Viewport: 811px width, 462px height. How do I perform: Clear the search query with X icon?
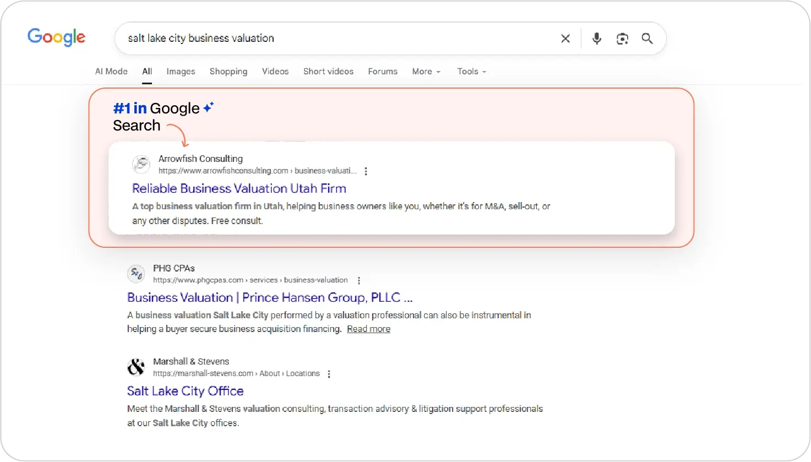[x=565, y=39]
